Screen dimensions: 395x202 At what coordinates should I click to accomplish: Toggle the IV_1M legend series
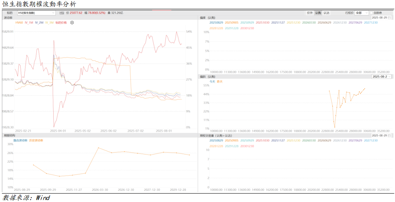click(x=29, y=23)
